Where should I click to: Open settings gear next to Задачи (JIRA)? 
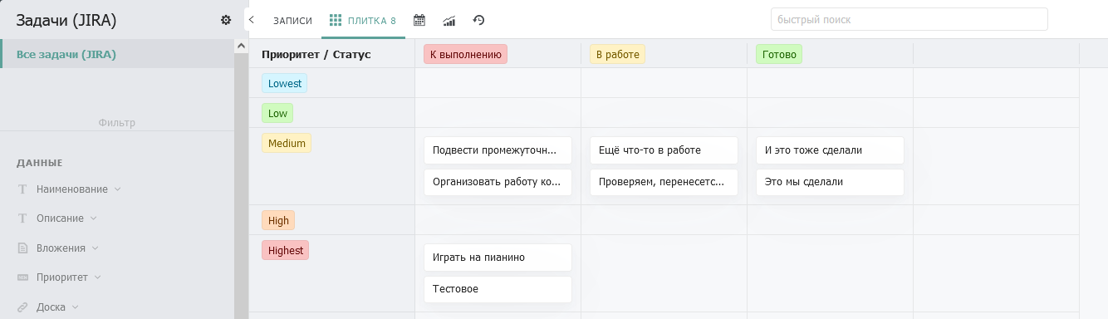(226, 20)
